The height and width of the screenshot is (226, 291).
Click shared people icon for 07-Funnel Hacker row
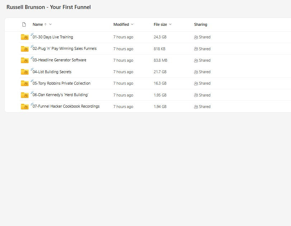coord(196,107)
